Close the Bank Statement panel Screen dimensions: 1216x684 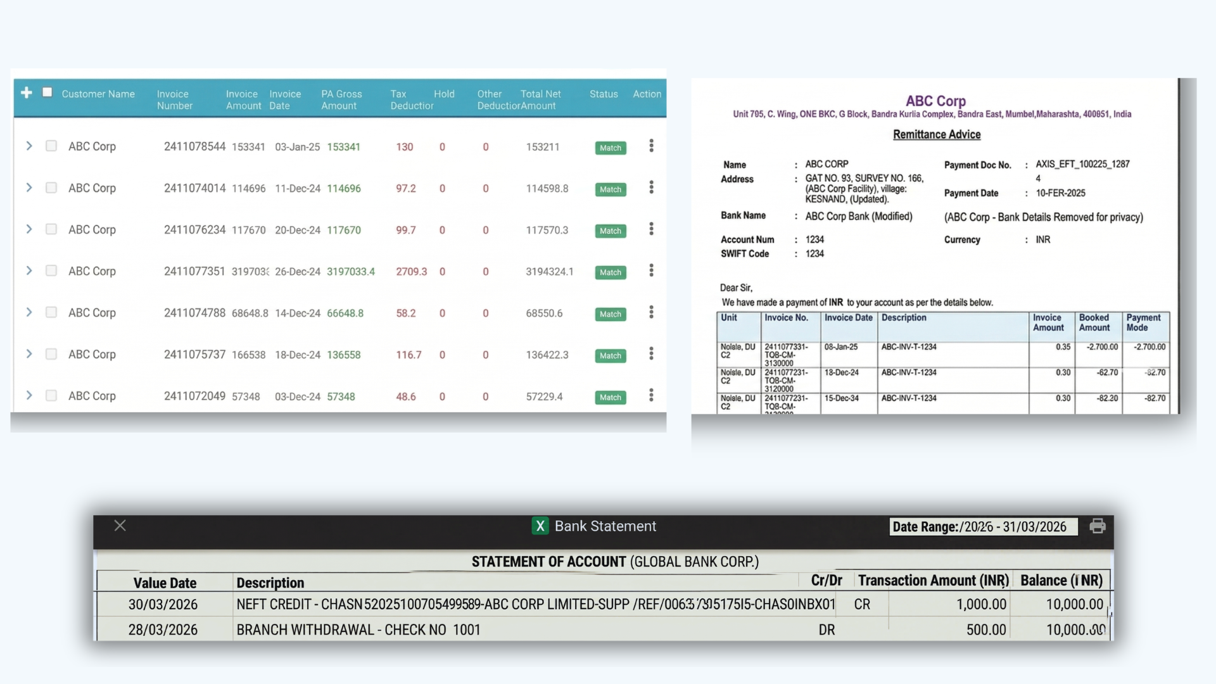[x=120, y=526]
